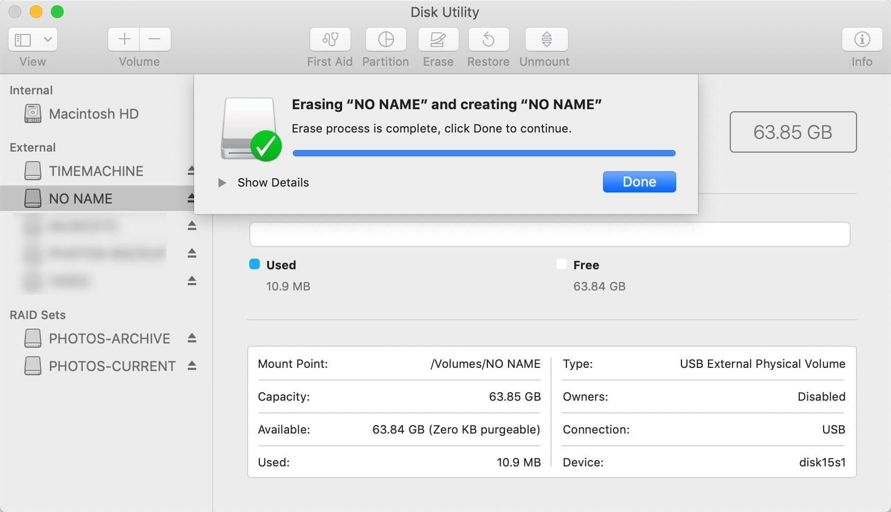Select the Used legend swatch
Screen dimensions: 891x512
point(255,264)
